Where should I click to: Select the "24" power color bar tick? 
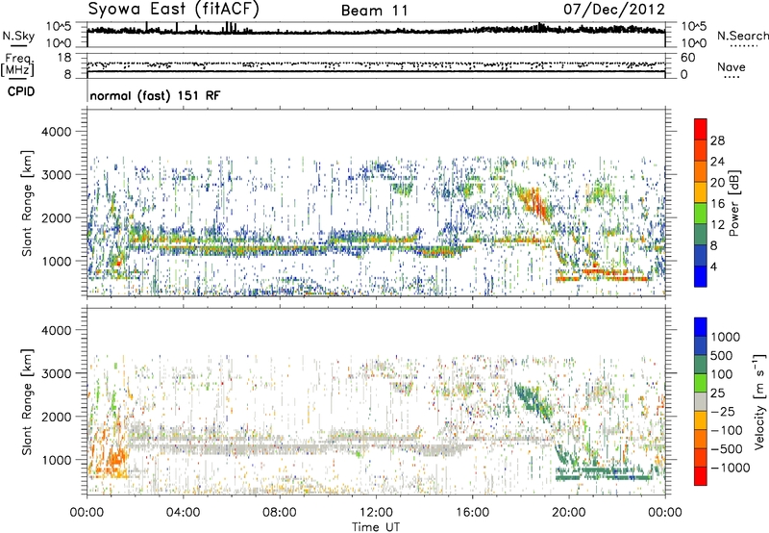click(x=717, y=162)
